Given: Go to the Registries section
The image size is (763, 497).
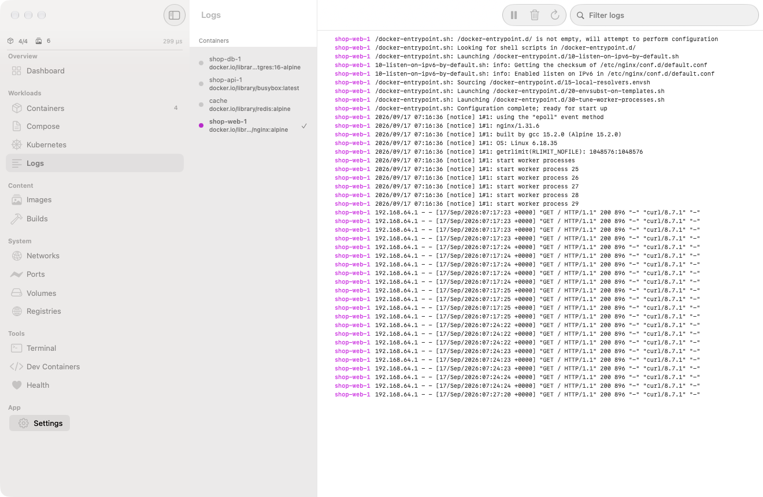Looking at the screenshot, I should point(95,311).
